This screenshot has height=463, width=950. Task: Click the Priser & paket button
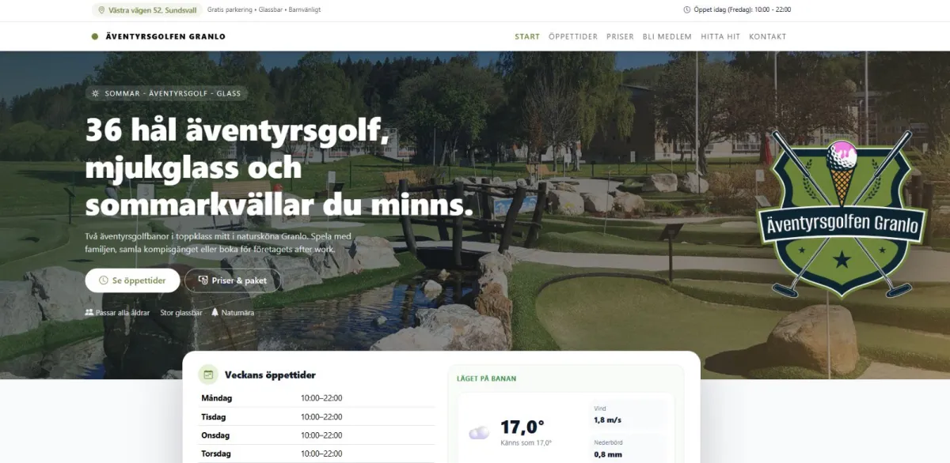click(233, 280)
